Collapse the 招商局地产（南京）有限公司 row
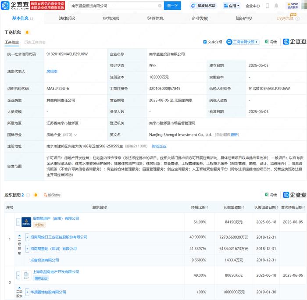The width and height of the screenshot is (307, 300). click(18, 222)
